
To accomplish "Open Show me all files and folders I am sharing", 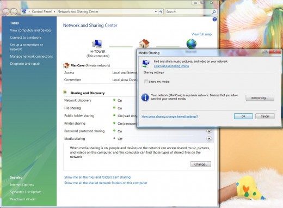I will click(x=97, y=177).
